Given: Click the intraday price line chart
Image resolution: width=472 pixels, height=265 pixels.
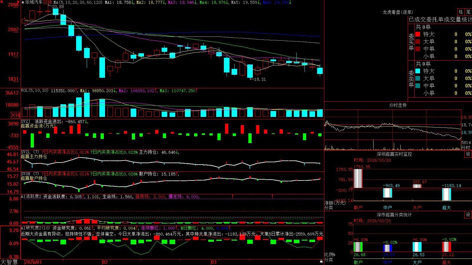Looking at the screenshot, I should click(393, 130).
